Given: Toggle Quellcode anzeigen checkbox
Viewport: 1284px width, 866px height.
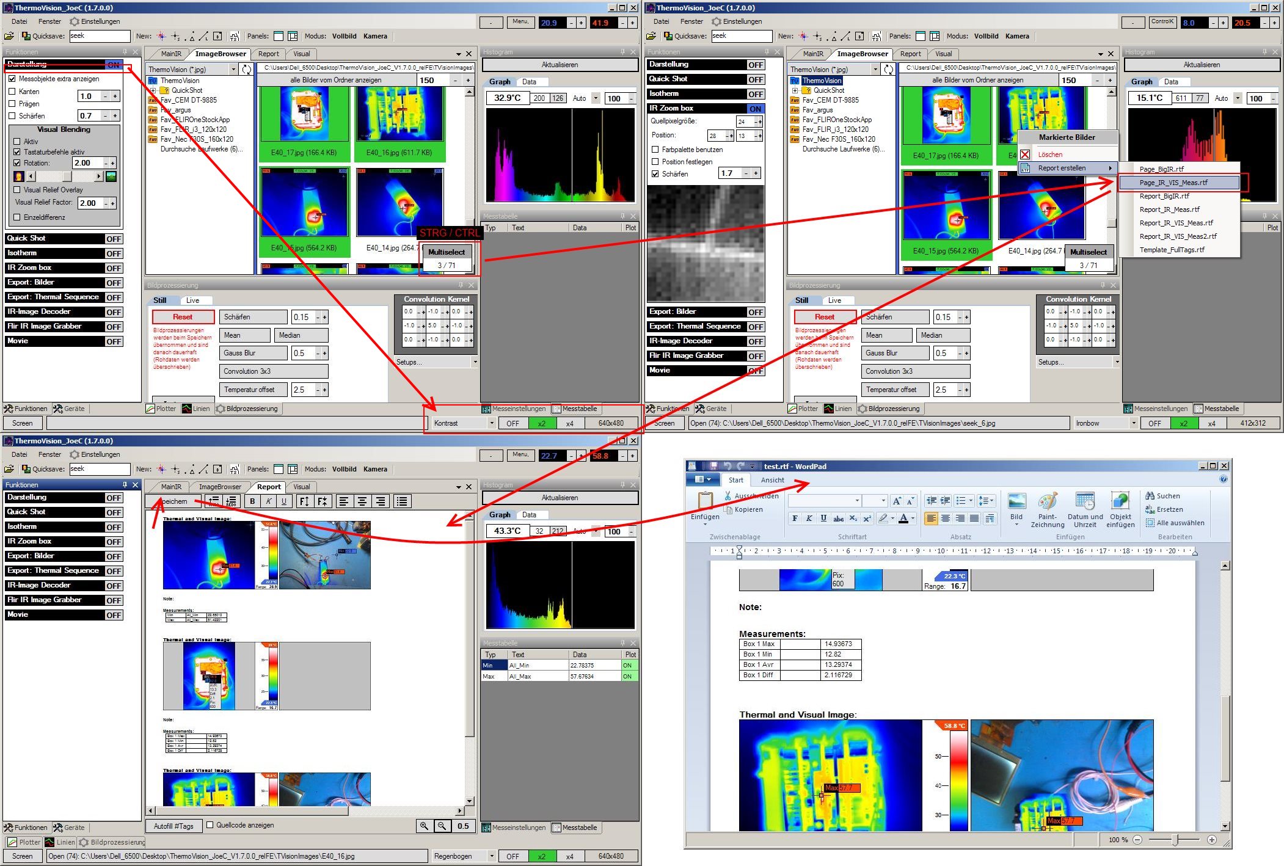Looking at the screenshot, I should pos(210,825).
